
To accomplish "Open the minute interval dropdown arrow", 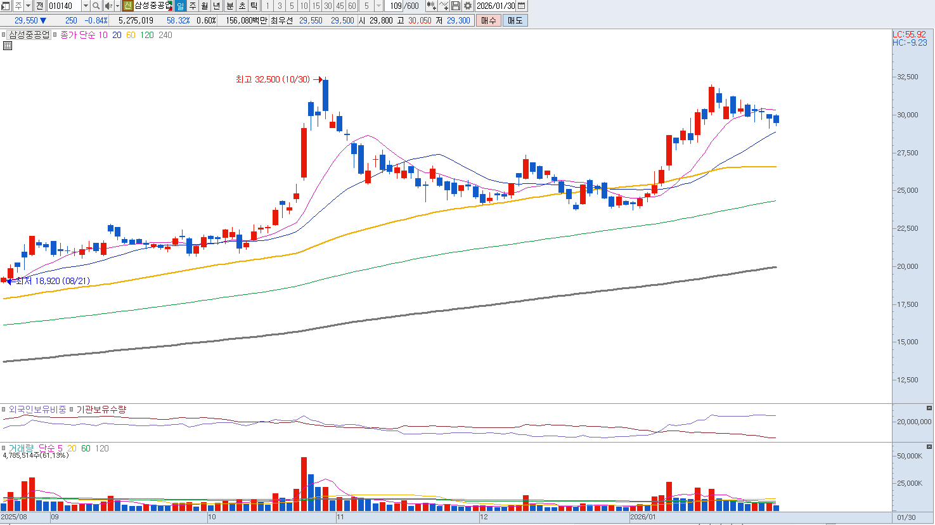I will 379,6.
